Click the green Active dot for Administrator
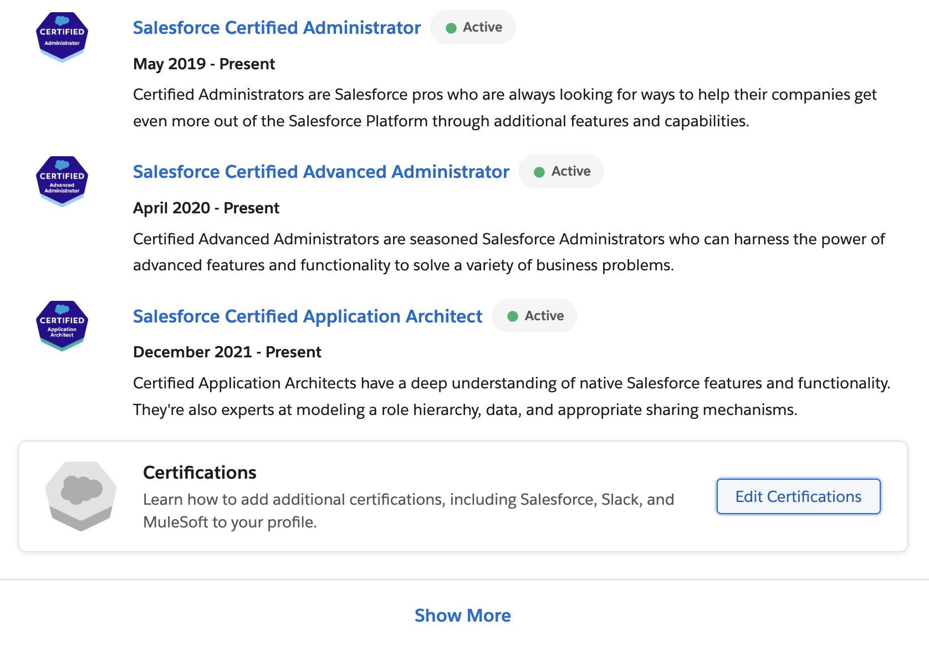Screen dimensions: 929x646 click(x=451, y=28)
